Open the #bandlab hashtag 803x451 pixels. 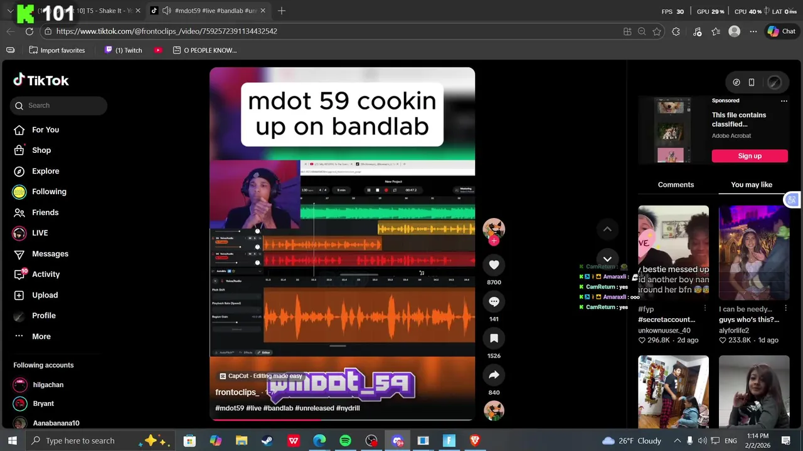tap(279, 408)
